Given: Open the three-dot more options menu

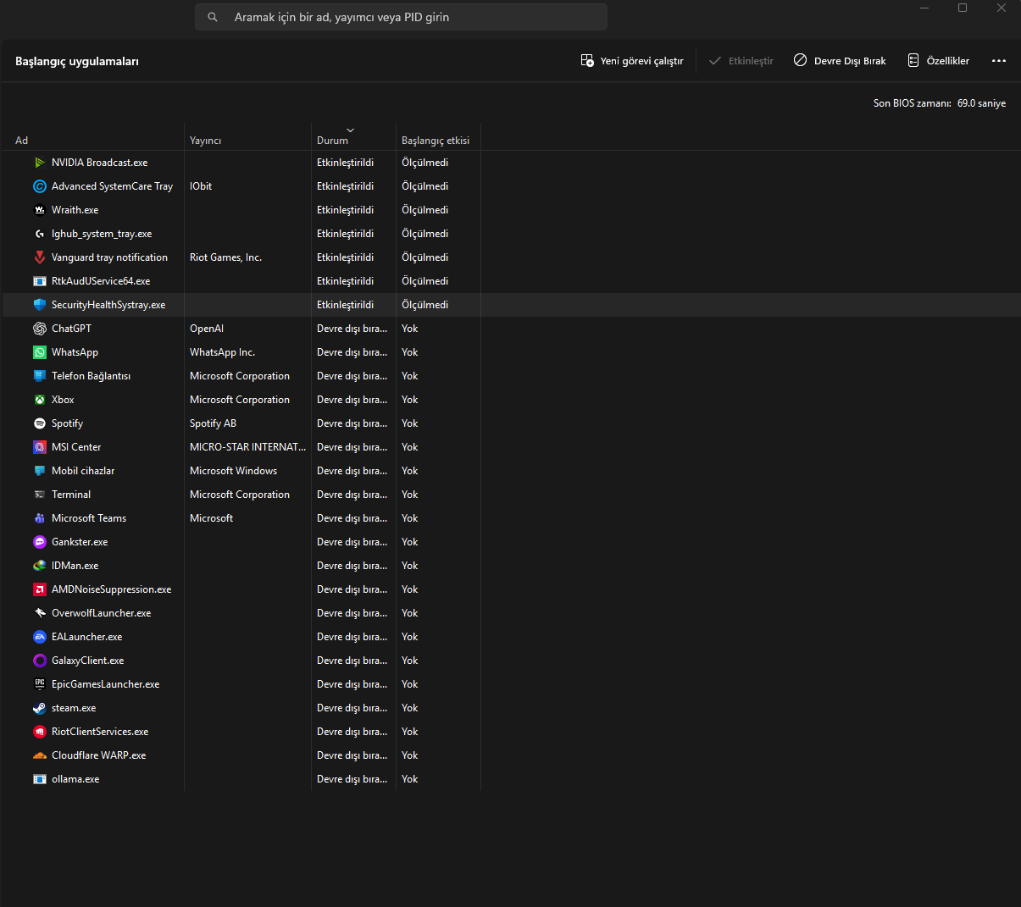Looking at the screenshot, I should (999, 61).
